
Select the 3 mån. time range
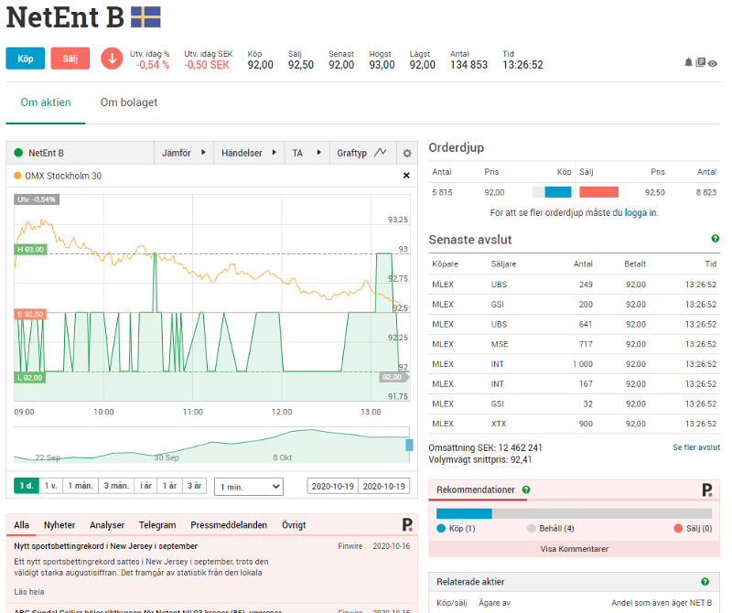(x=116, y=486)
